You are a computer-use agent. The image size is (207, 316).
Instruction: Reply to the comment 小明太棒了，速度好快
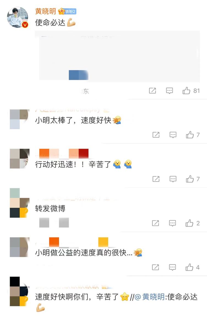[x=173, y=135]
